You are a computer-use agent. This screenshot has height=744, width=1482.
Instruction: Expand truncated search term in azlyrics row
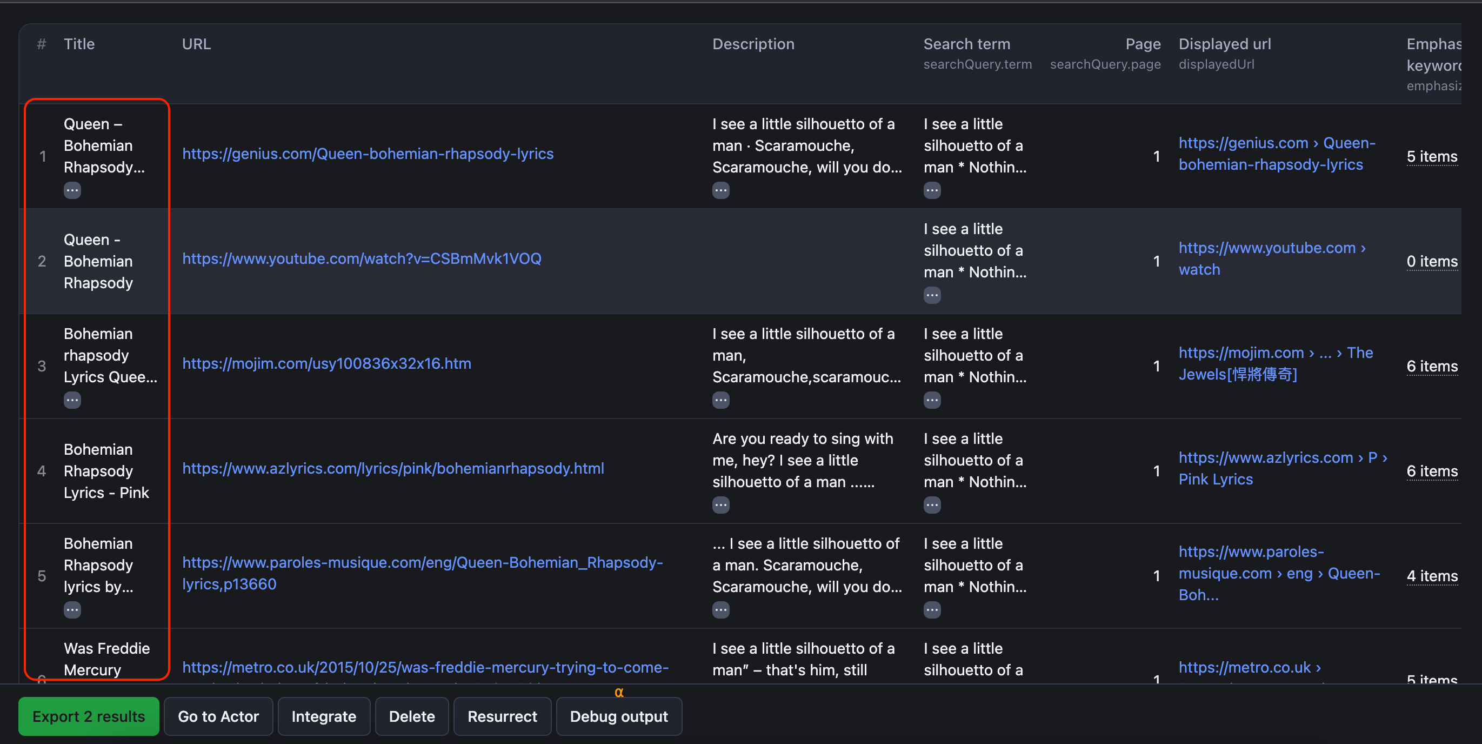pos(931,505)
